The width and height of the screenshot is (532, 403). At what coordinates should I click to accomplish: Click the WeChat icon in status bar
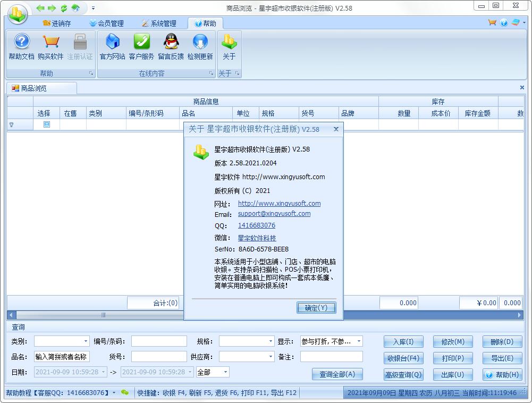coord(125,392)
